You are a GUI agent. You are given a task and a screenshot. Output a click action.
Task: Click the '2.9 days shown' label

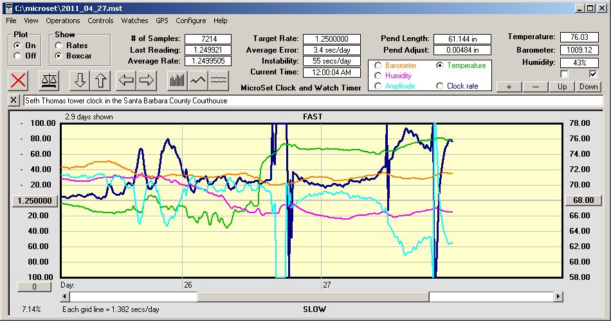pyautogui.click(x=89, y=117)
